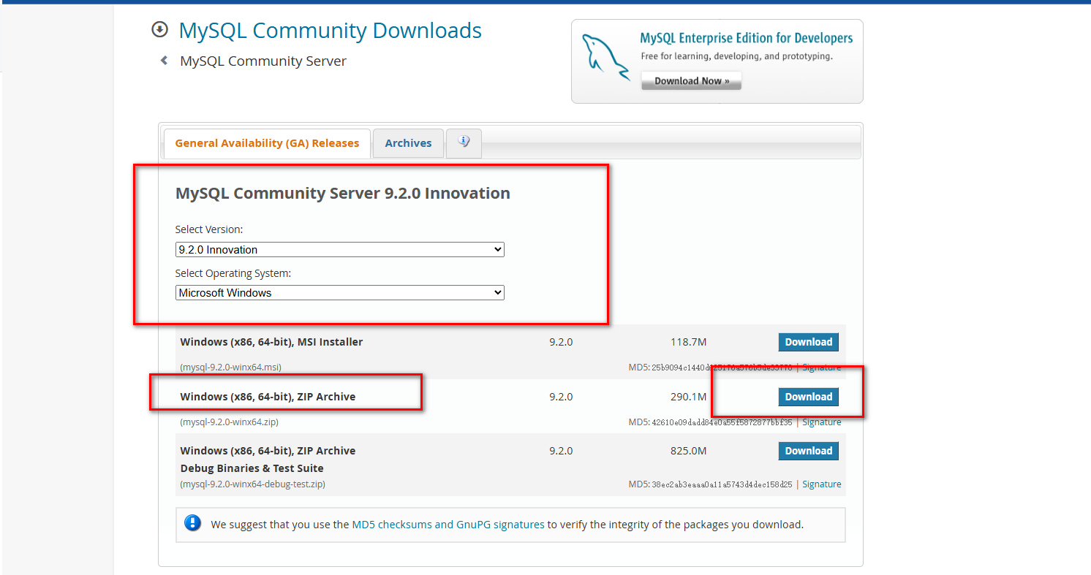Screen dimensions: 1091x575
Task: Click the Download Now button in the banner
Action: tap(691, 81)
